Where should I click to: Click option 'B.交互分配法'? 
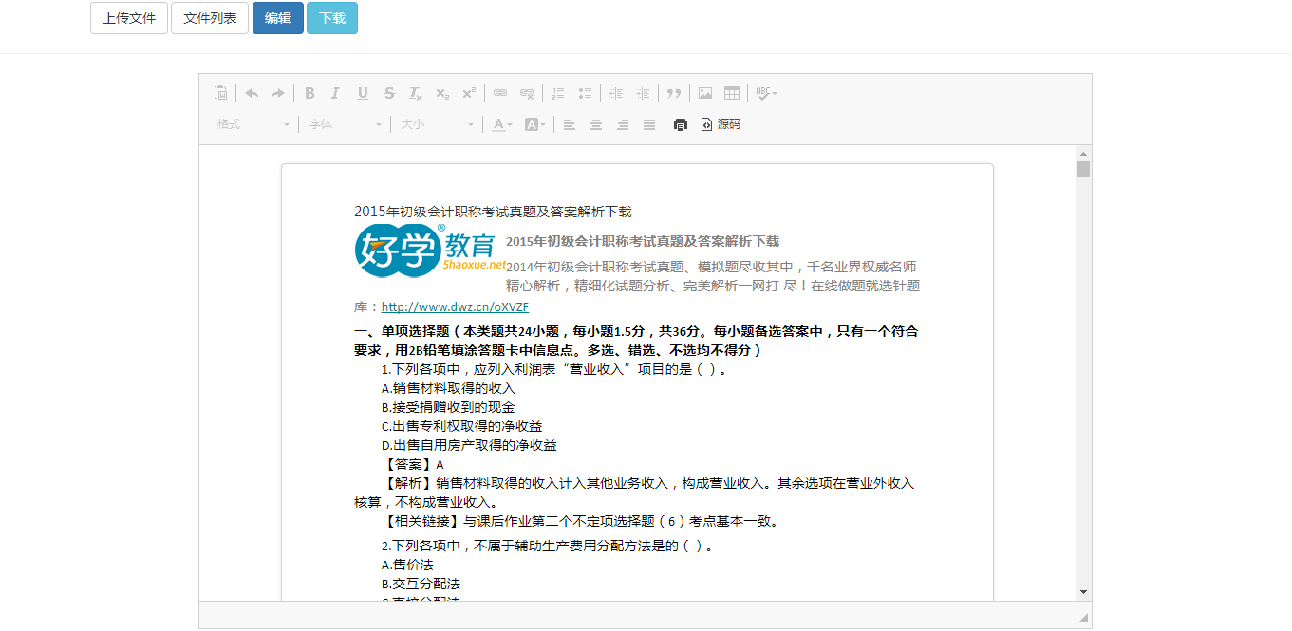421,585
